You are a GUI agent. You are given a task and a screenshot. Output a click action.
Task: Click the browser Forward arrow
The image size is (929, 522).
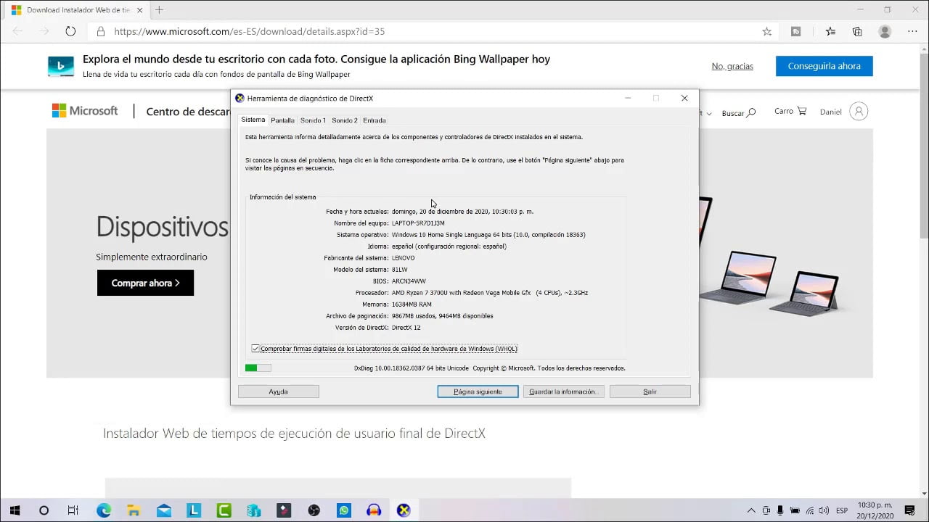pyautogui.click(x=44, y=31)
